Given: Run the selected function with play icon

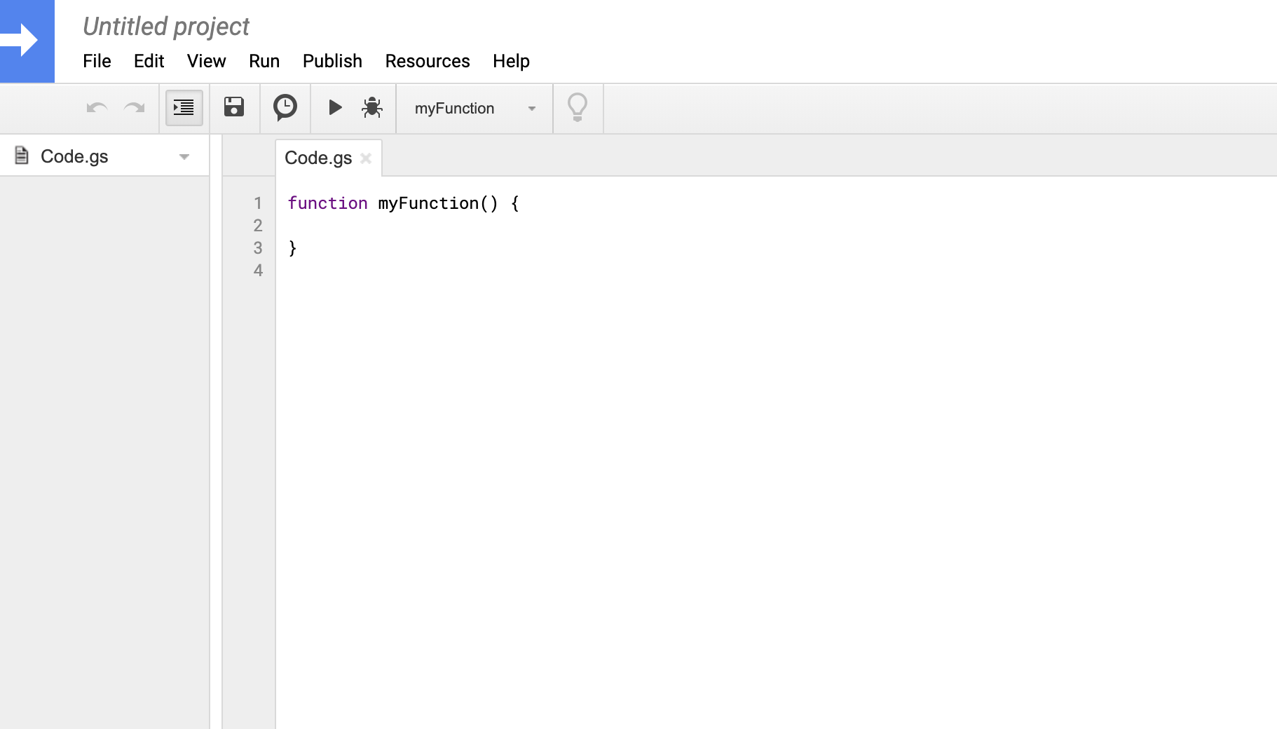Looking at the screenshot, I should (335, 107).
